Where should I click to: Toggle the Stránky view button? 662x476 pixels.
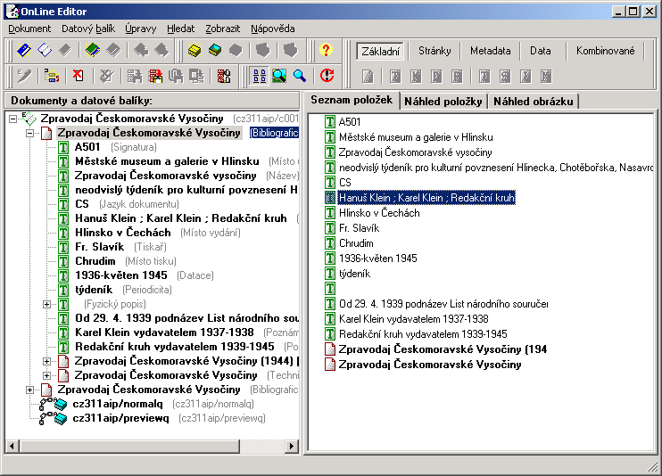point(434,51)
